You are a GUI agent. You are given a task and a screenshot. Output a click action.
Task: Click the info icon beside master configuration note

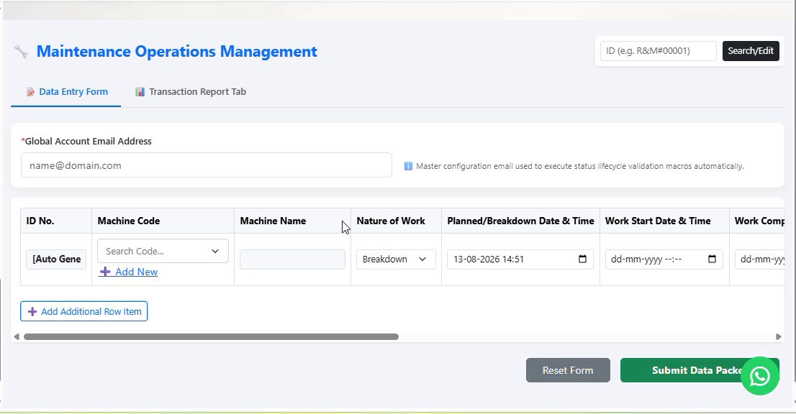point(408,166)
